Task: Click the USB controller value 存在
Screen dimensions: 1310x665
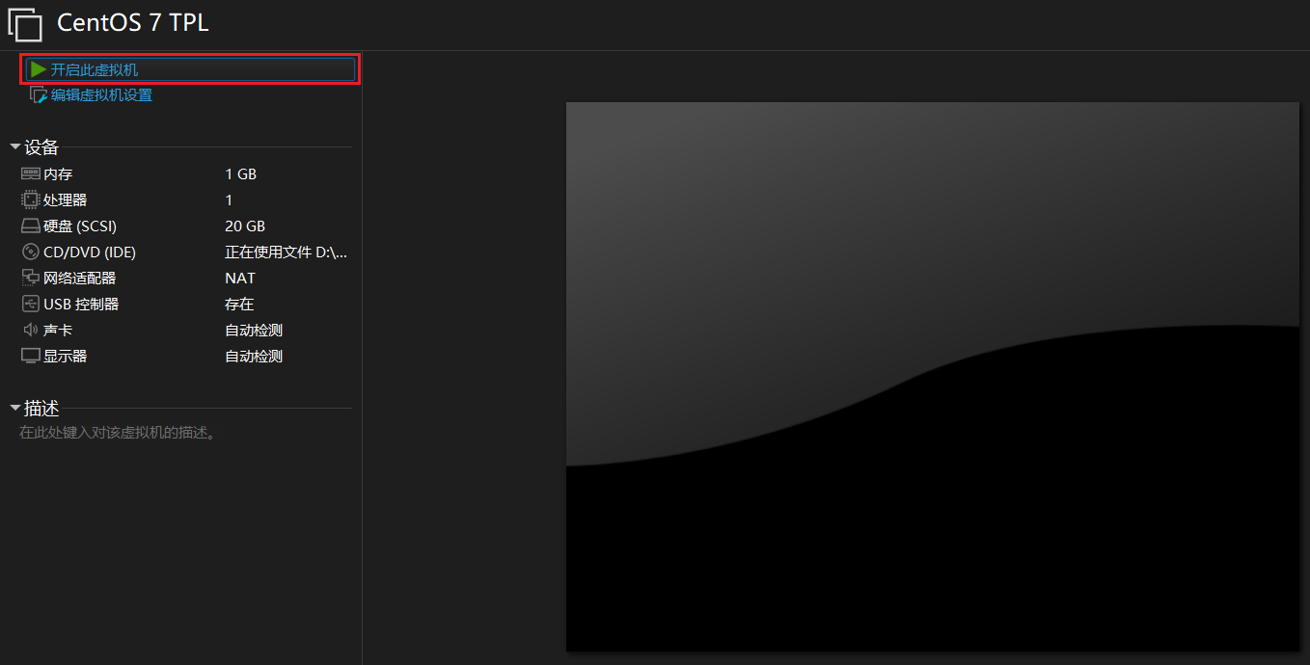Action: click(x=239, y=305)
